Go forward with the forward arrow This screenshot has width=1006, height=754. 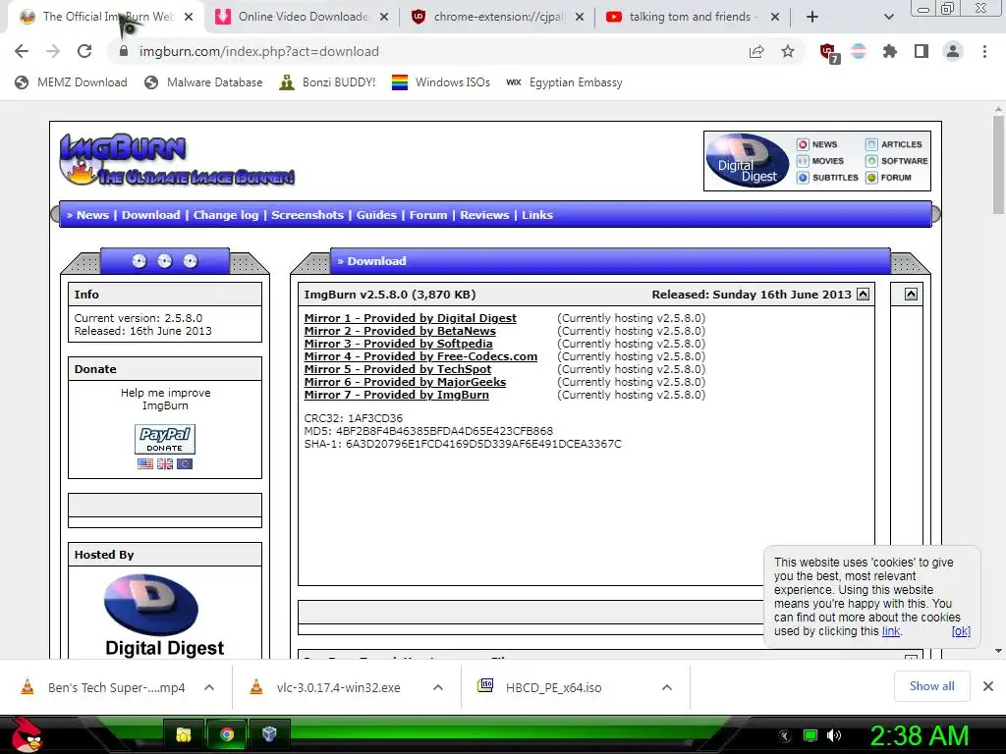click(x=53, y=51)
